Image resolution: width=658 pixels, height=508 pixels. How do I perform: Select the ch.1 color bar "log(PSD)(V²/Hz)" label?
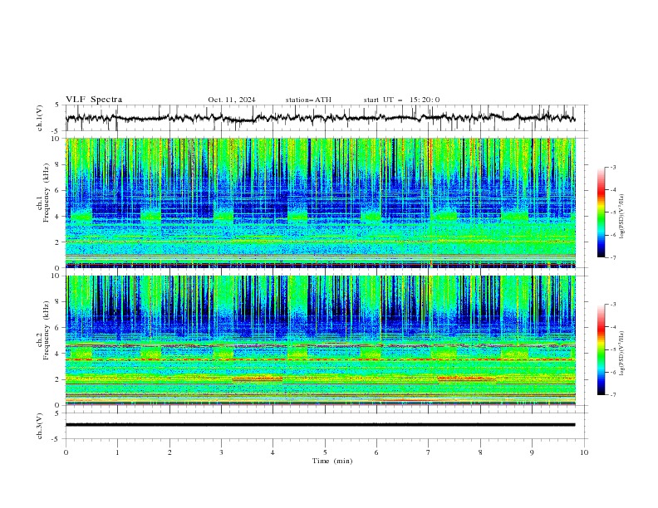[621, 217]
